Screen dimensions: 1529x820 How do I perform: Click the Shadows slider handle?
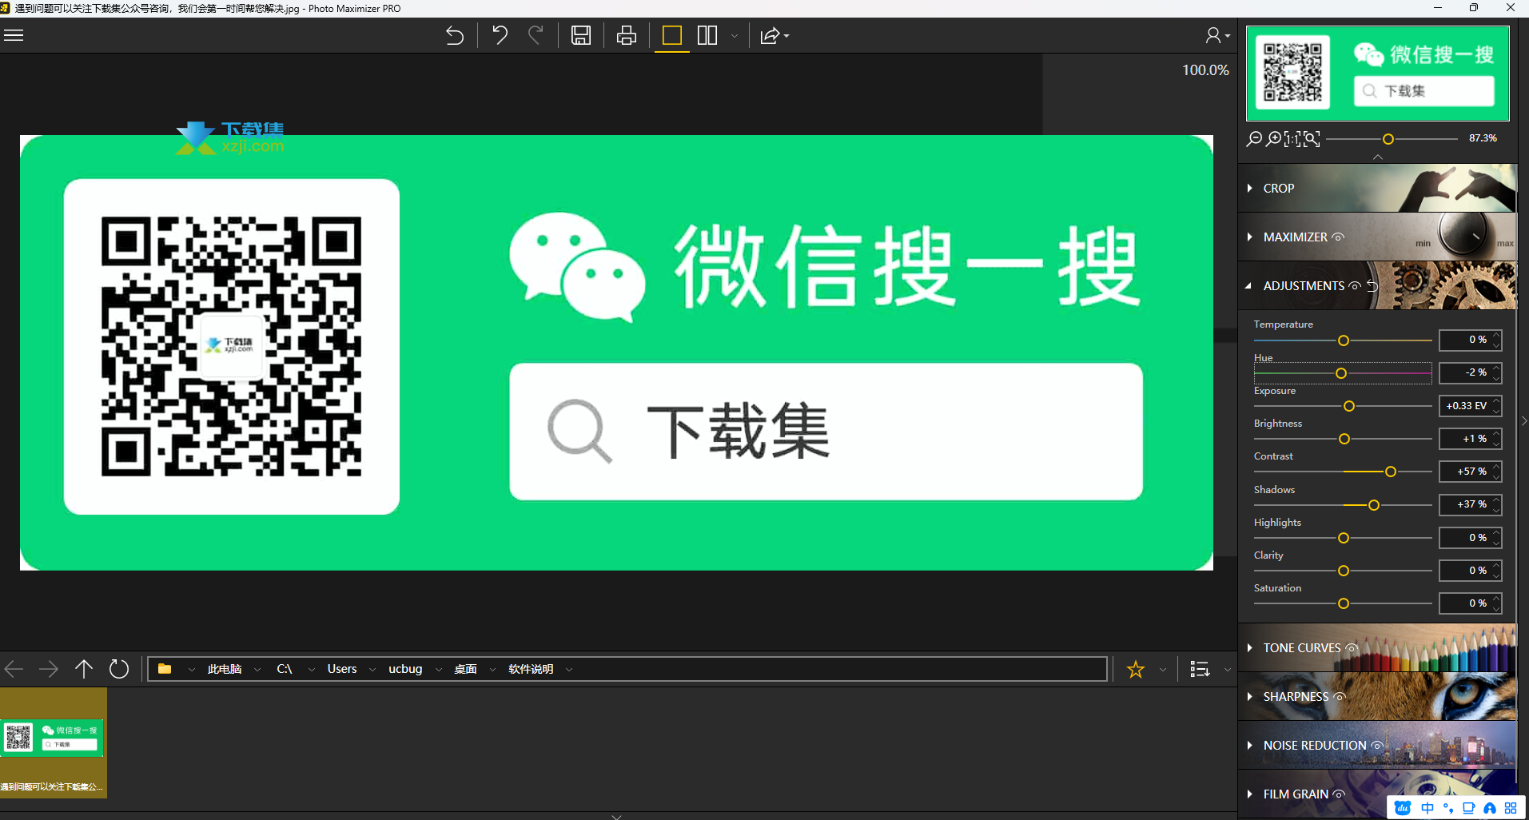[x=1374, y=505]
